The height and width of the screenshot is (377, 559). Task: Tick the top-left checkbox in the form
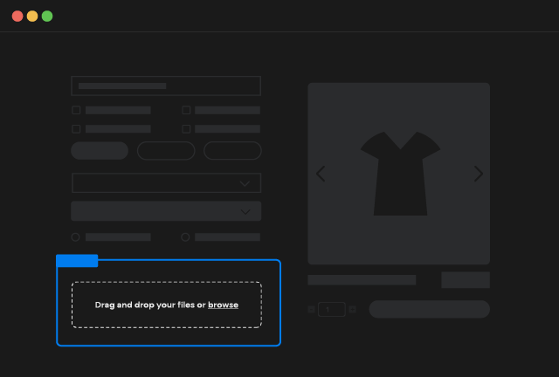point(76,111)
